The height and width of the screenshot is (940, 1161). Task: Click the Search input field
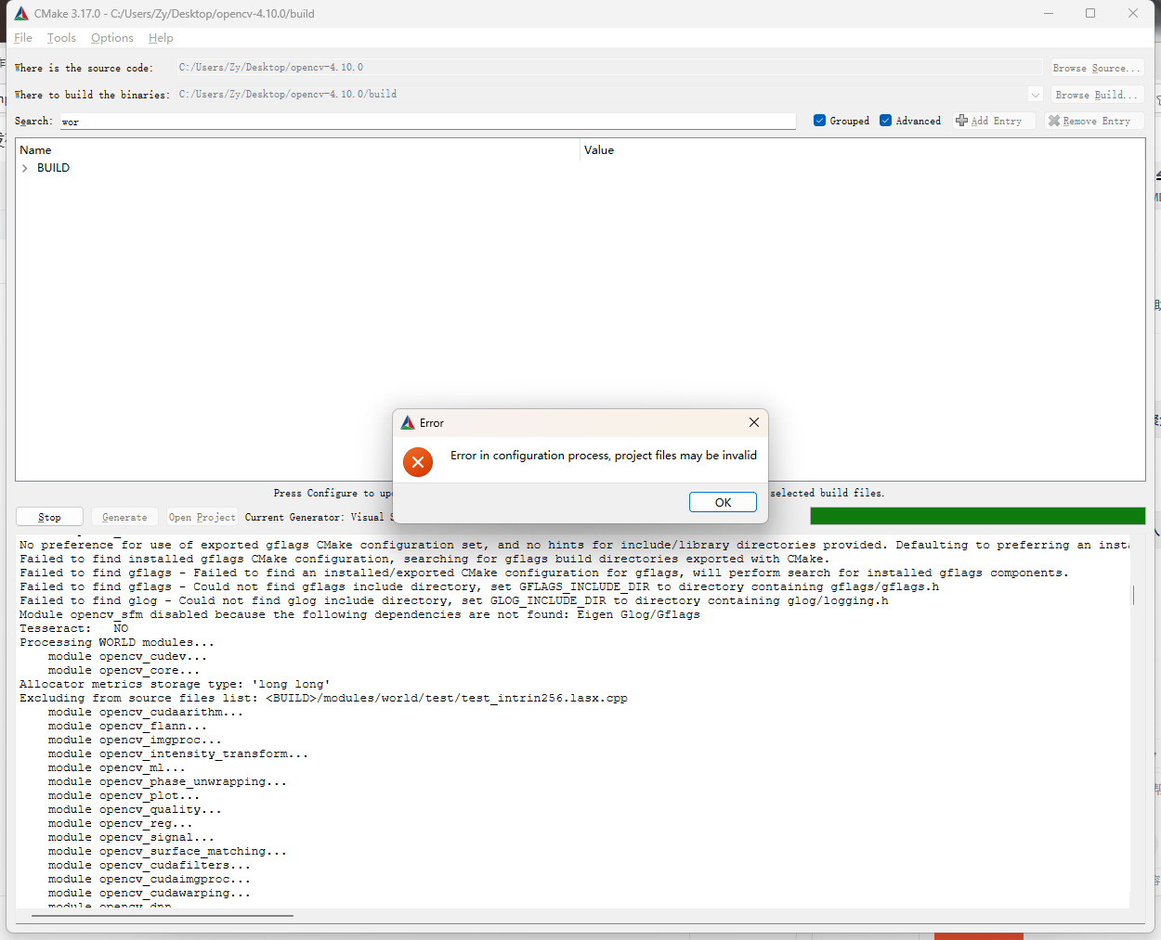pos(428,122)
